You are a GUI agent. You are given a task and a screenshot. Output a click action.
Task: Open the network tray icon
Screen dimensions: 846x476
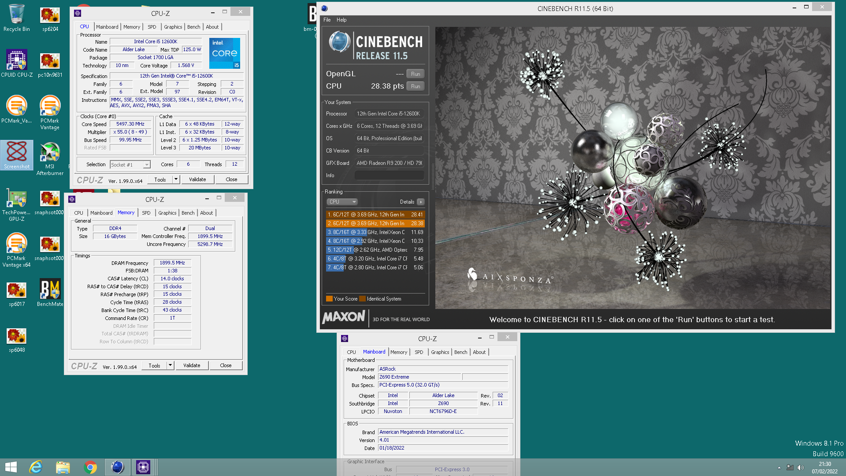pyautogui.click(x=790, y=468)
